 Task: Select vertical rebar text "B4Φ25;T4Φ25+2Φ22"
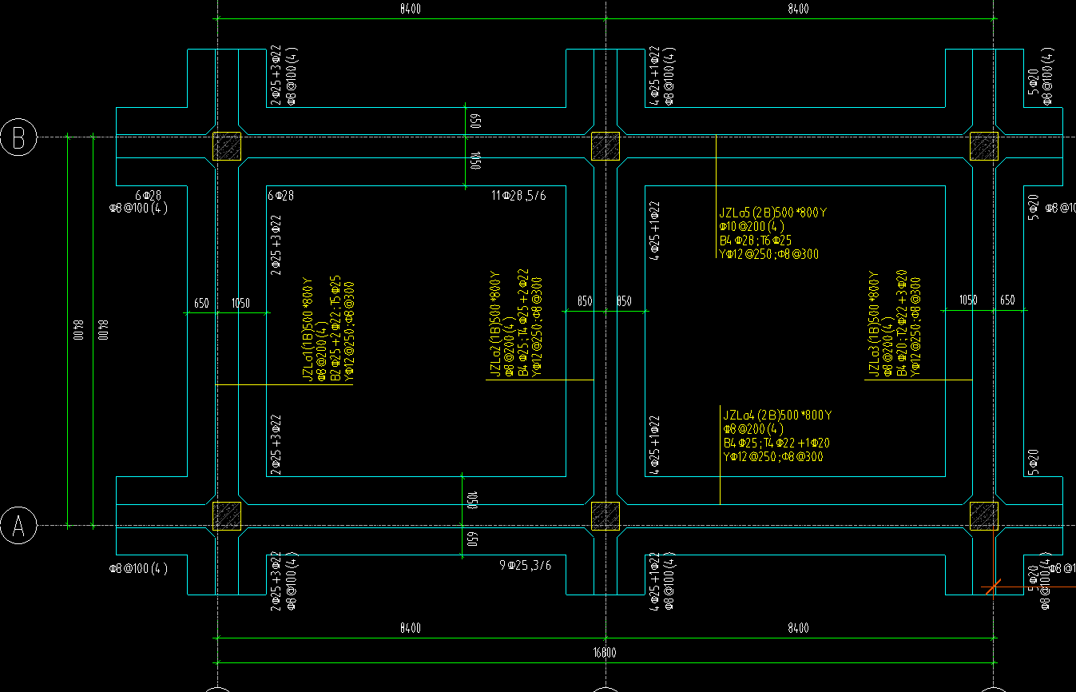[524, 322]
